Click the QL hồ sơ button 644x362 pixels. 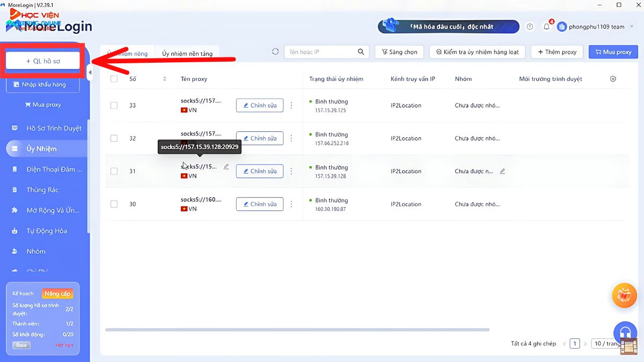[43, 61]
